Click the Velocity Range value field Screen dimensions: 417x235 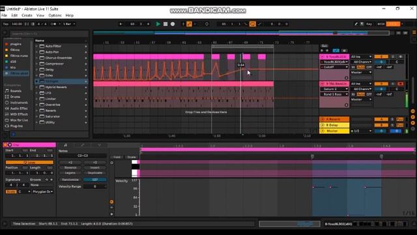tap(95, 187)
